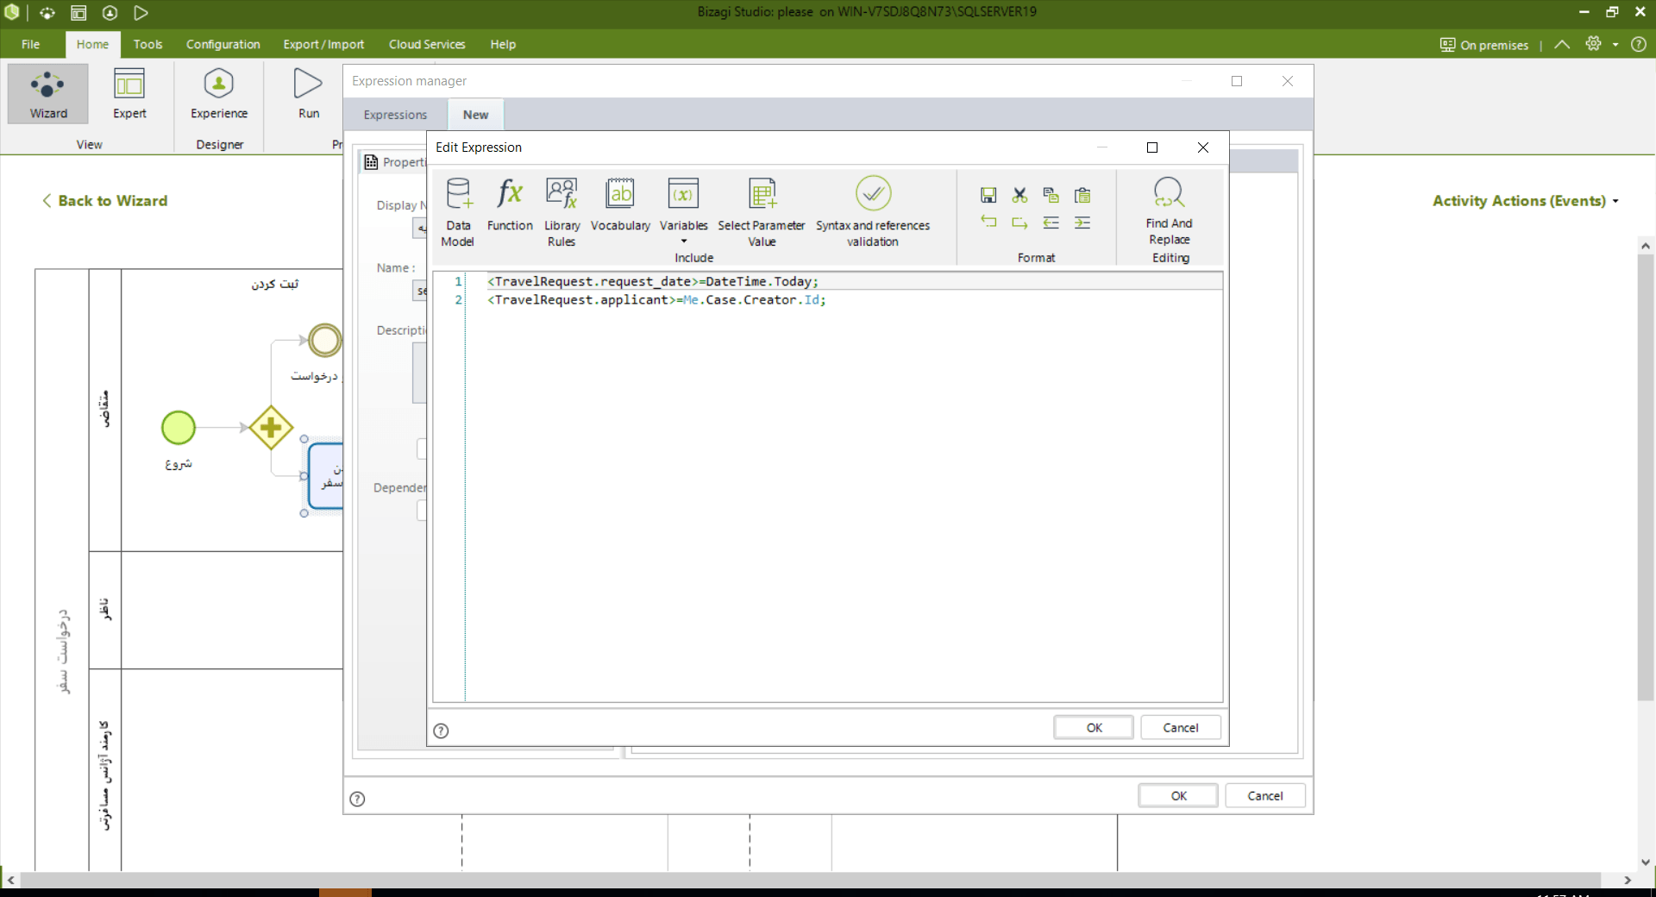This screenshot has height=897, width=1656.
Task: Click the save icon in Format group
Action: 988,195
